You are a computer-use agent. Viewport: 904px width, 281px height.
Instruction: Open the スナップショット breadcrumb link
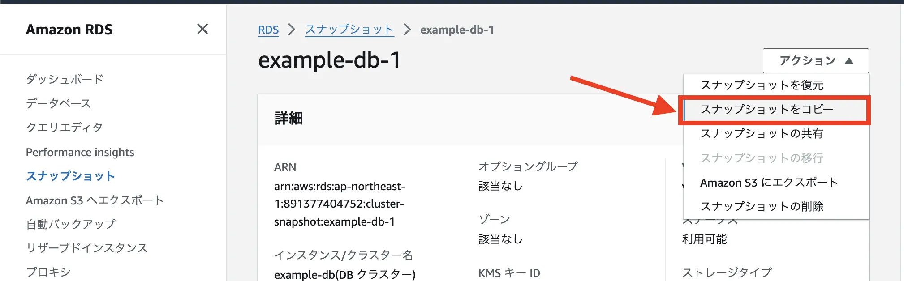[349, 30]
